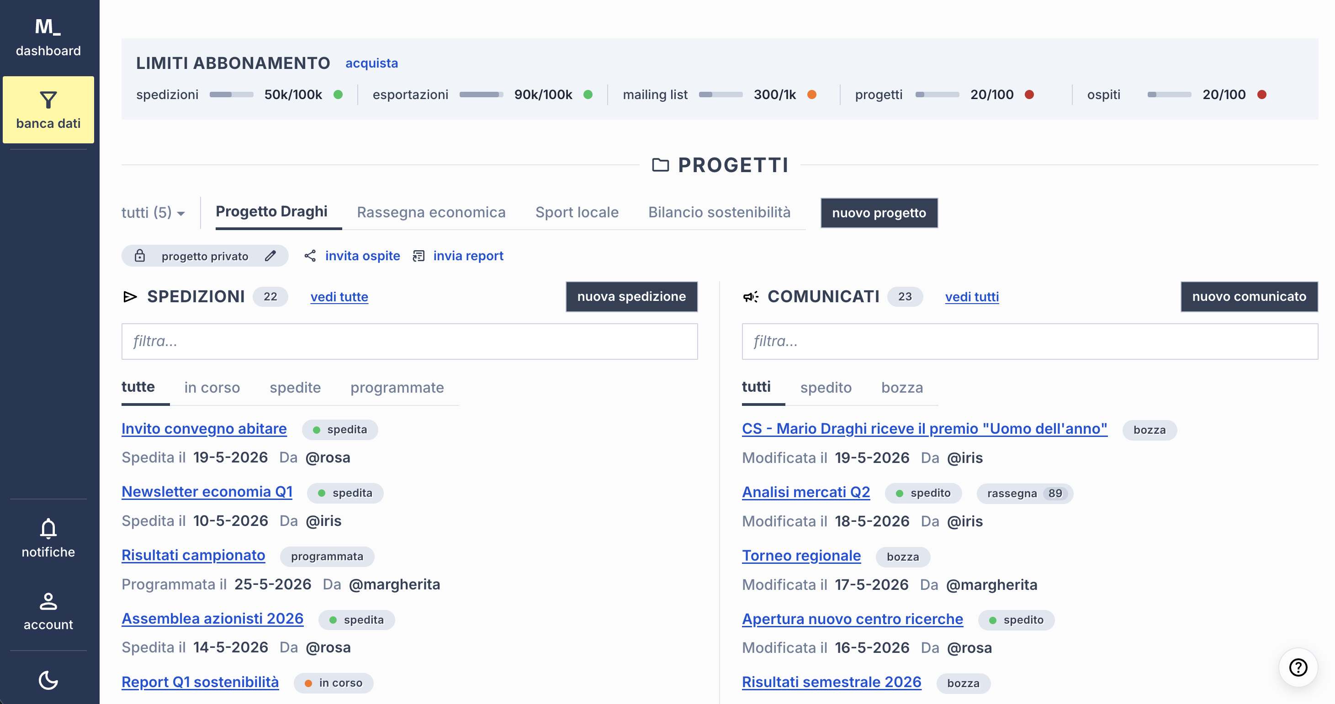This screenshot has height=704, width=1335.
Task: Filter spedizioni by spedite
Action: click(x=296, y=388)
